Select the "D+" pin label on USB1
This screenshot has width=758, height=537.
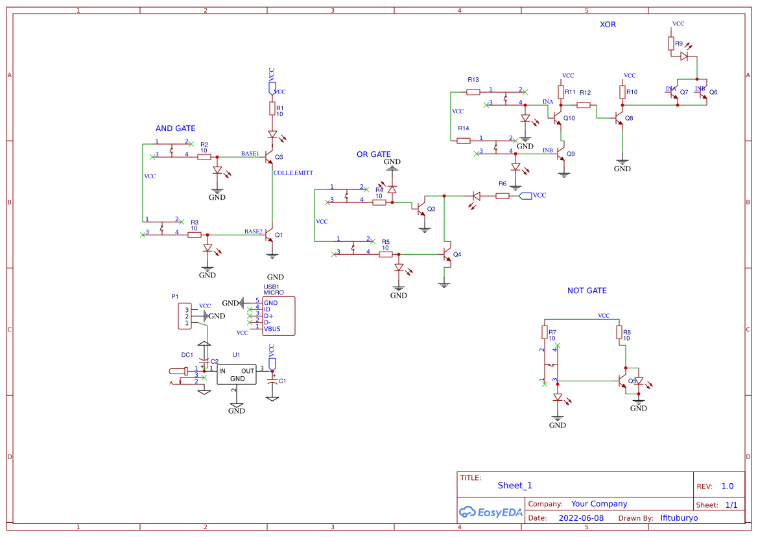click(x=268, y=316)
